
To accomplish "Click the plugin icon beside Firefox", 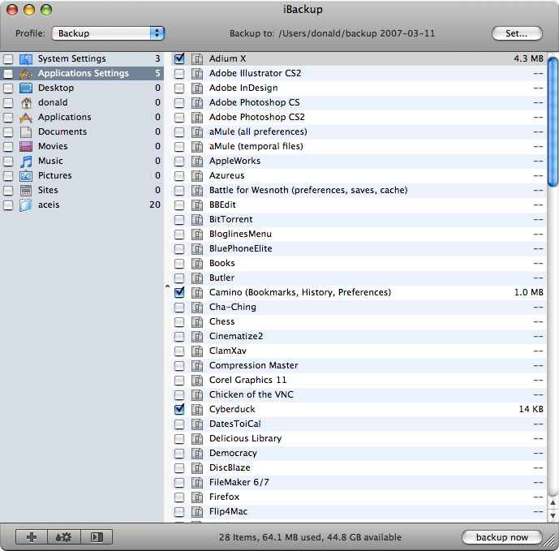I will tap(197, 497).
